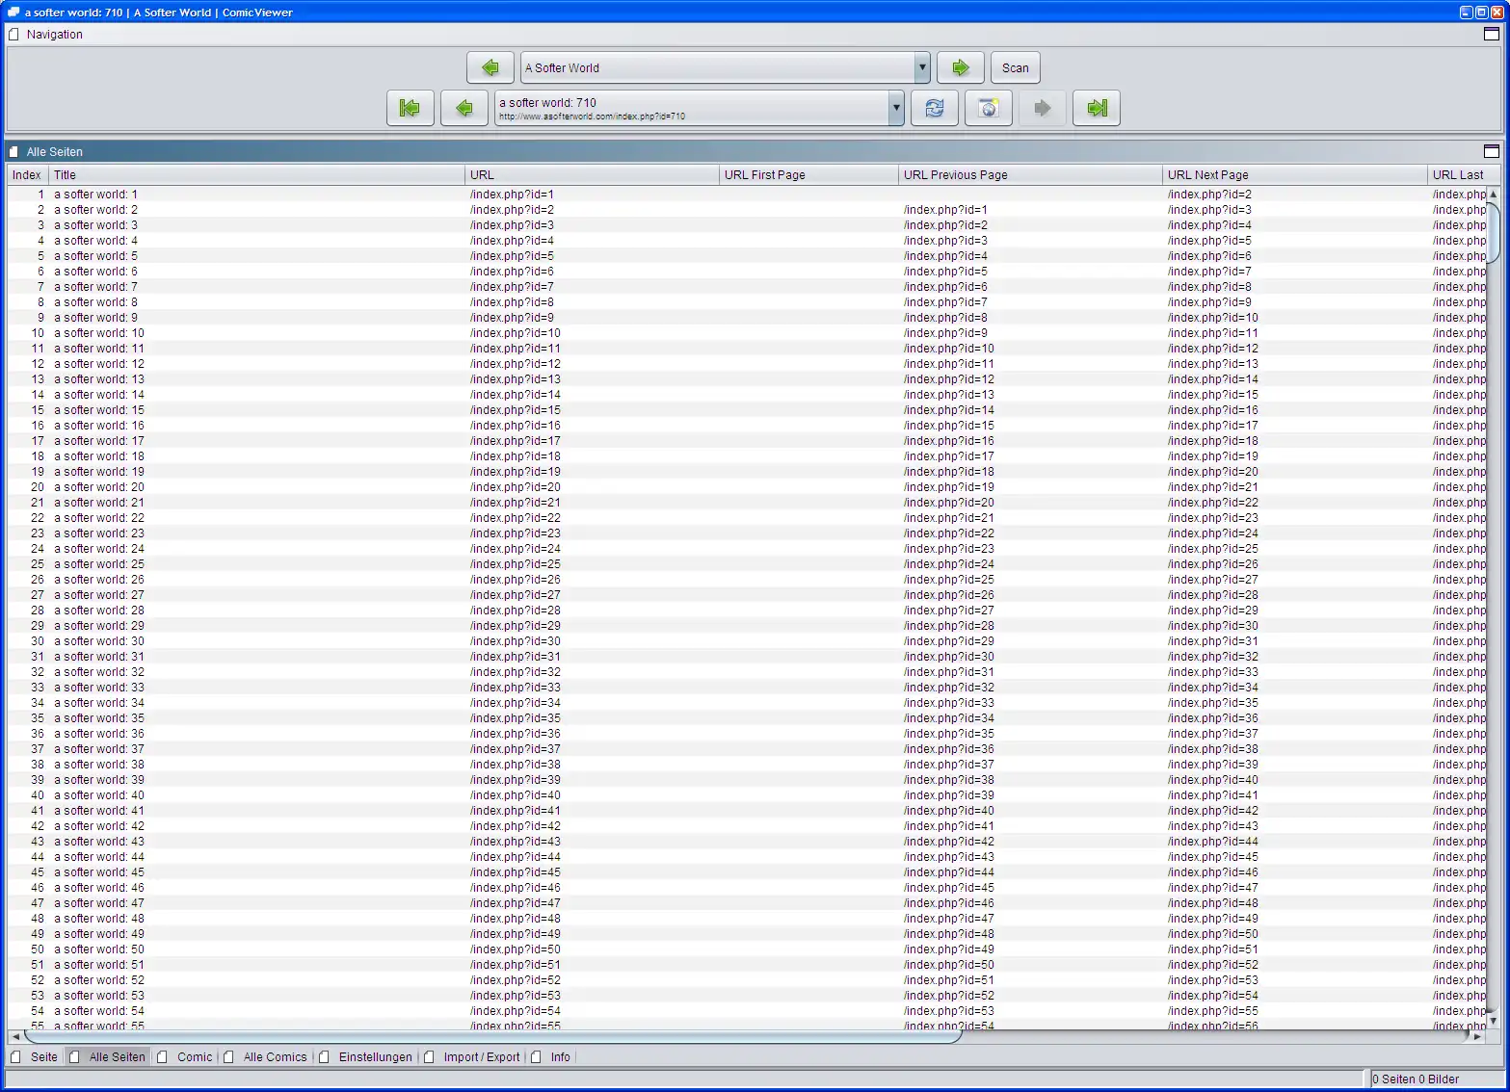The height and width of the screenshot is (1092, 1510).
Task: Click the URL Previous Page column header
Action: pos(1031,174)
